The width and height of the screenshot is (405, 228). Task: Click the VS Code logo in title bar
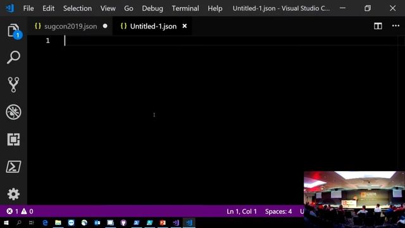(x=10, y=8)
